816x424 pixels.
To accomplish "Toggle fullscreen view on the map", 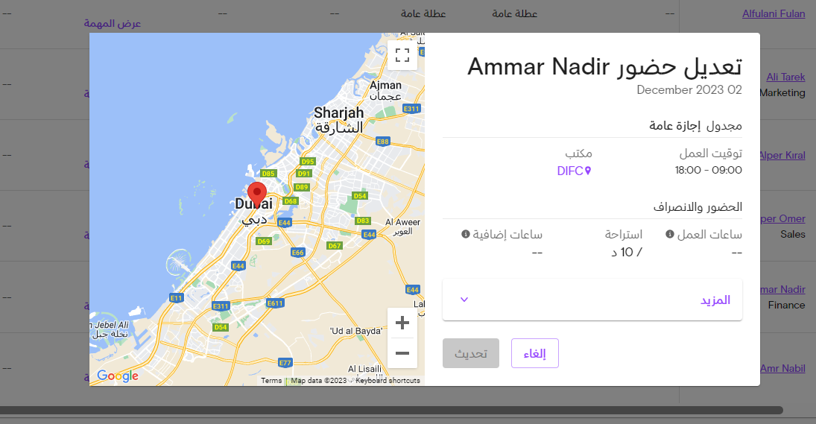I will coord(402,54).
